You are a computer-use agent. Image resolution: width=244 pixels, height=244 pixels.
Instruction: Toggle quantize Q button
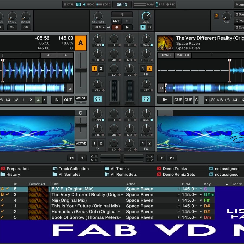click(149, 27)
